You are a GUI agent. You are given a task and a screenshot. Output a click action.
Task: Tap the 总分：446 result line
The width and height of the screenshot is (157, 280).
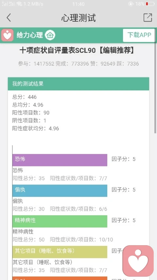tap(25, 97)
